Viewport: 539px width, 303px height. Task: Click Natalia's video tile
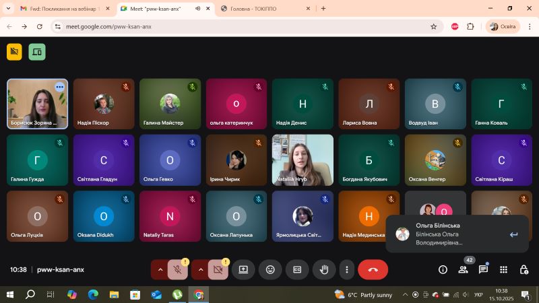click(303, 160)
